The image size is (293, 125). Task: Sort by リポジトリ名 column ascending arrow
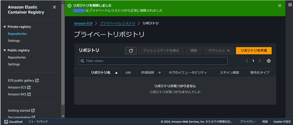pos(117,73)
